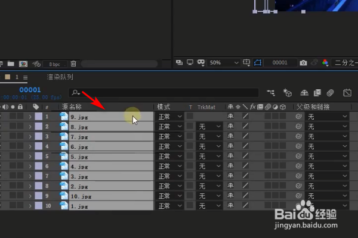Toggle the lock box for layer 7.jpg
The image size is (358, 238).
pos(20,136)
